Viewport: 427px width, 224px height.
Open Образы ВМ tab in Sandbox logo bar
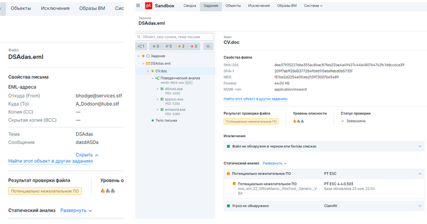point(287,5)
